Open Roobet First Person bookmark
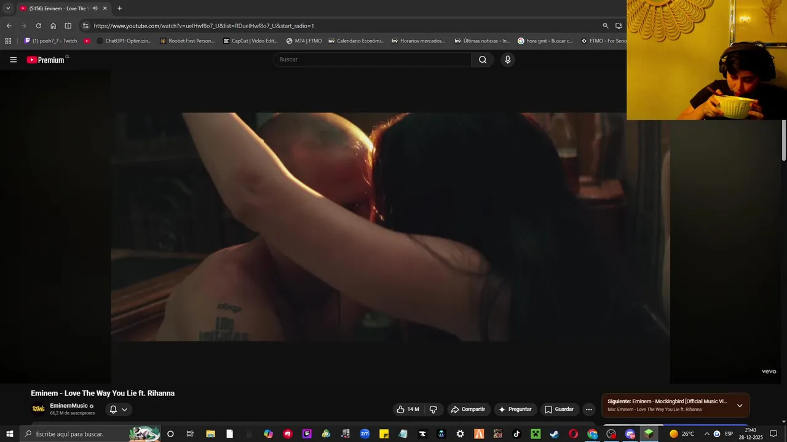Image resolution: width=787 pixels, height=442 pixels. [187, 41]
